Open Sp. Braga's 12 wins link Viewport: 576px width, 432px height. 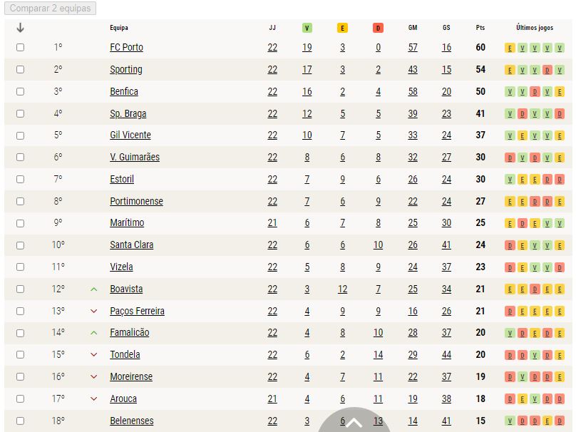[307, 113]
